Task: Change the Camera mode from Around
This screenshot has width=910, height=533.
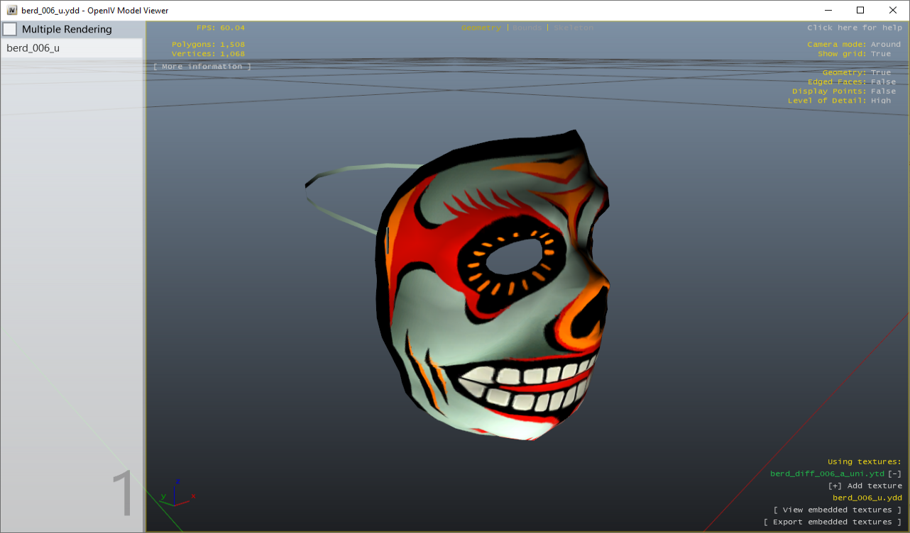Action: 885,45
